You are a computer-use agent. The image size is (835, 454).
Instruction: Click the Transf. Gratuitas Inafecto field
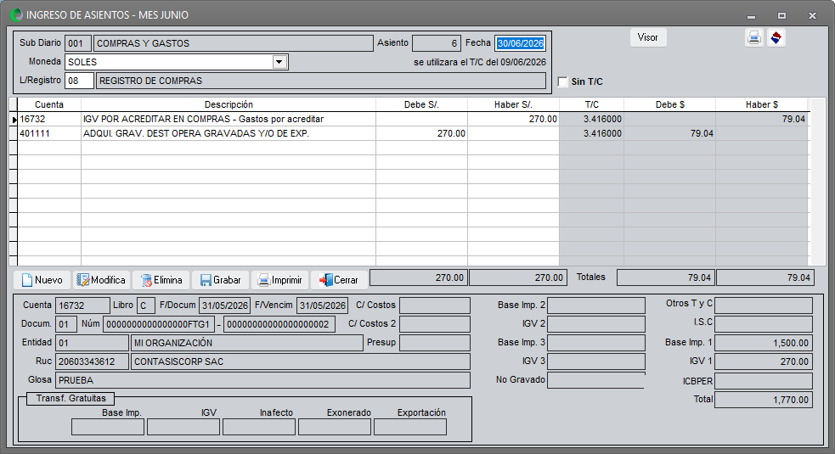[259, 427]
